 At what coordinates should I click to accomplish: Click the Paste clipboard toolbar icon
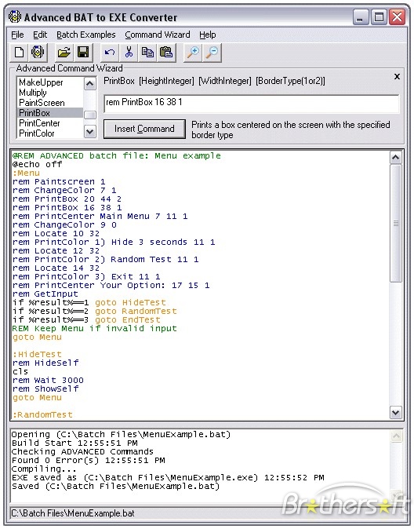(166, 53)
